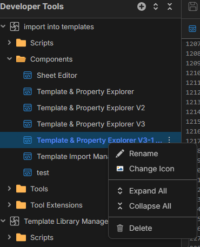Choose Change Icon from the context menu
The image size is (200, 247).
152,169
